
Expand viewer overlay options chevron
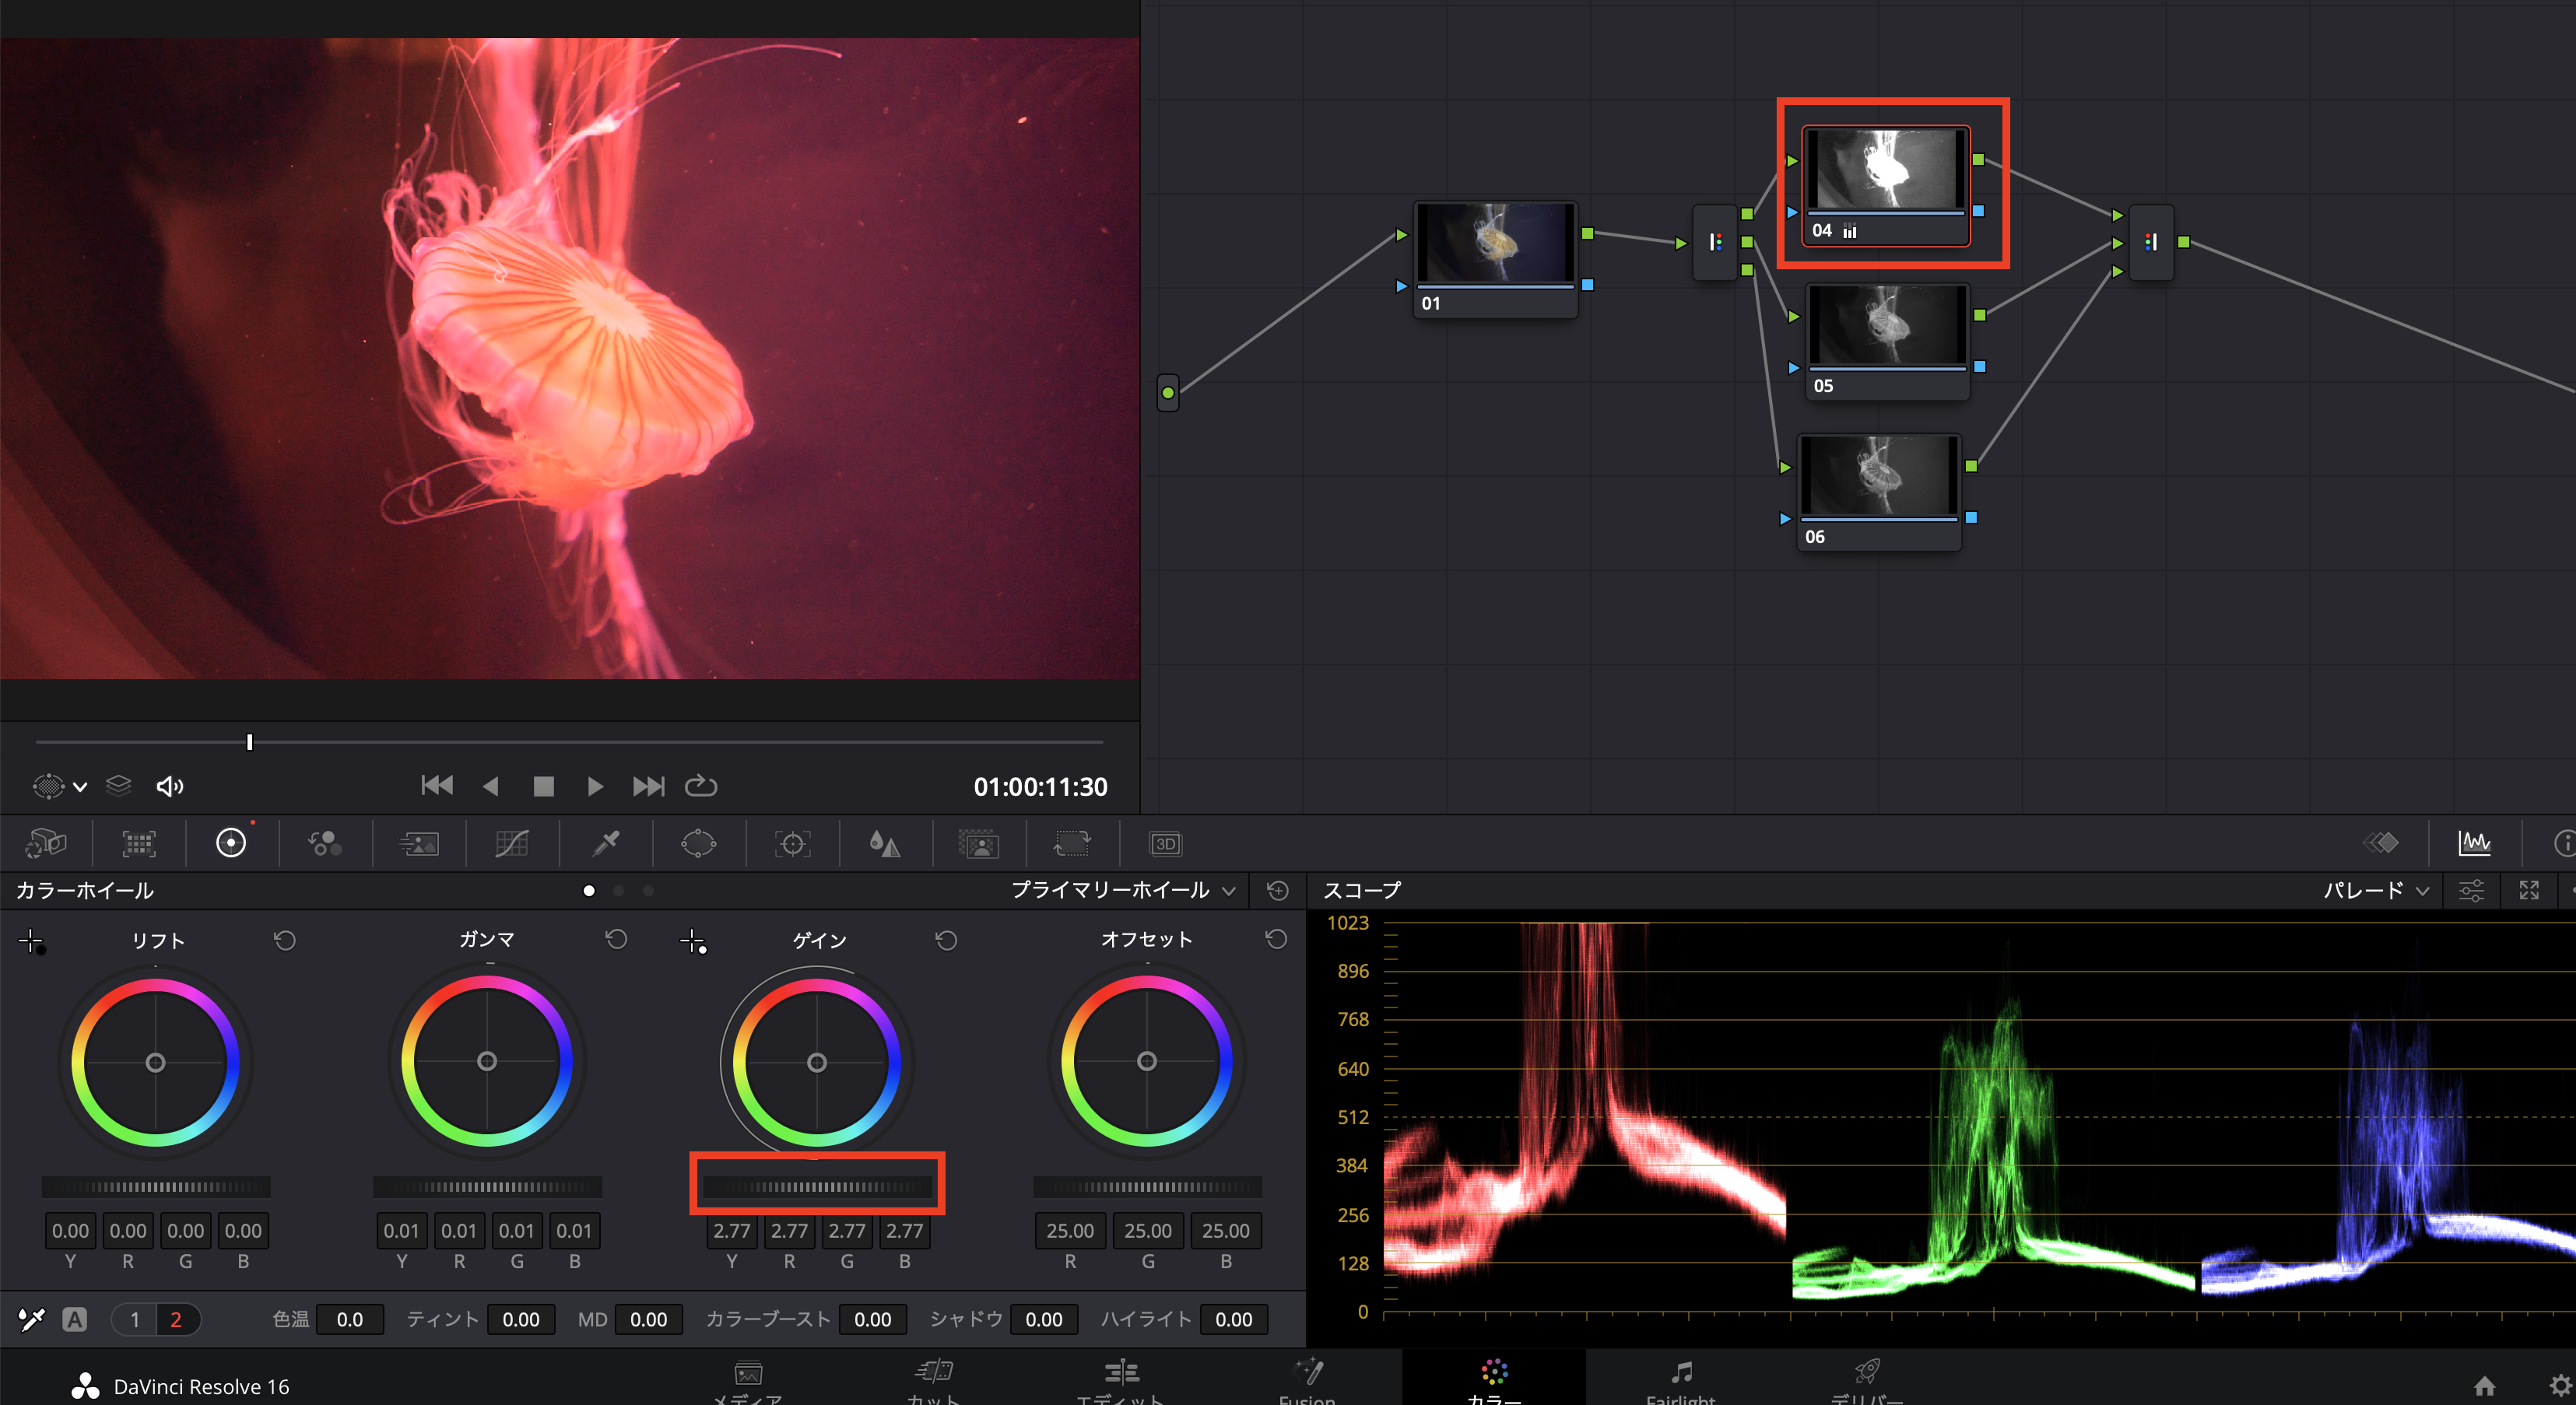point(80,787)
